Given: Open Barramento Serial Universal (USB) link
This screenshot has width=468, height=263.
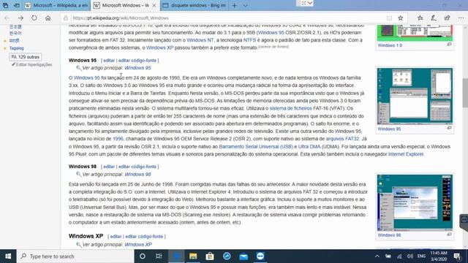Looking at the screenshot, I should click(256, 147).
